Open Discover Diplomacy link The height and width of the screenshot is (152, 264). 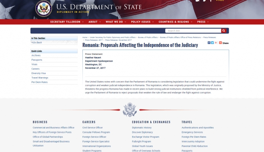pyautogui.click(x=142, y=132)
